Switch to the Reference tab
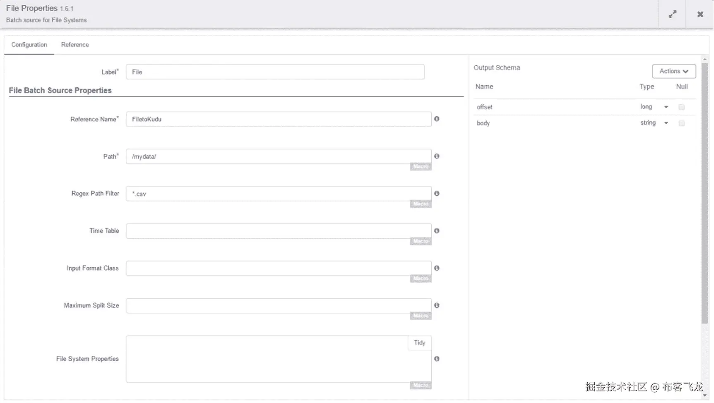The image size is (714, 403). pyautogui.click(x=75, y=45)
